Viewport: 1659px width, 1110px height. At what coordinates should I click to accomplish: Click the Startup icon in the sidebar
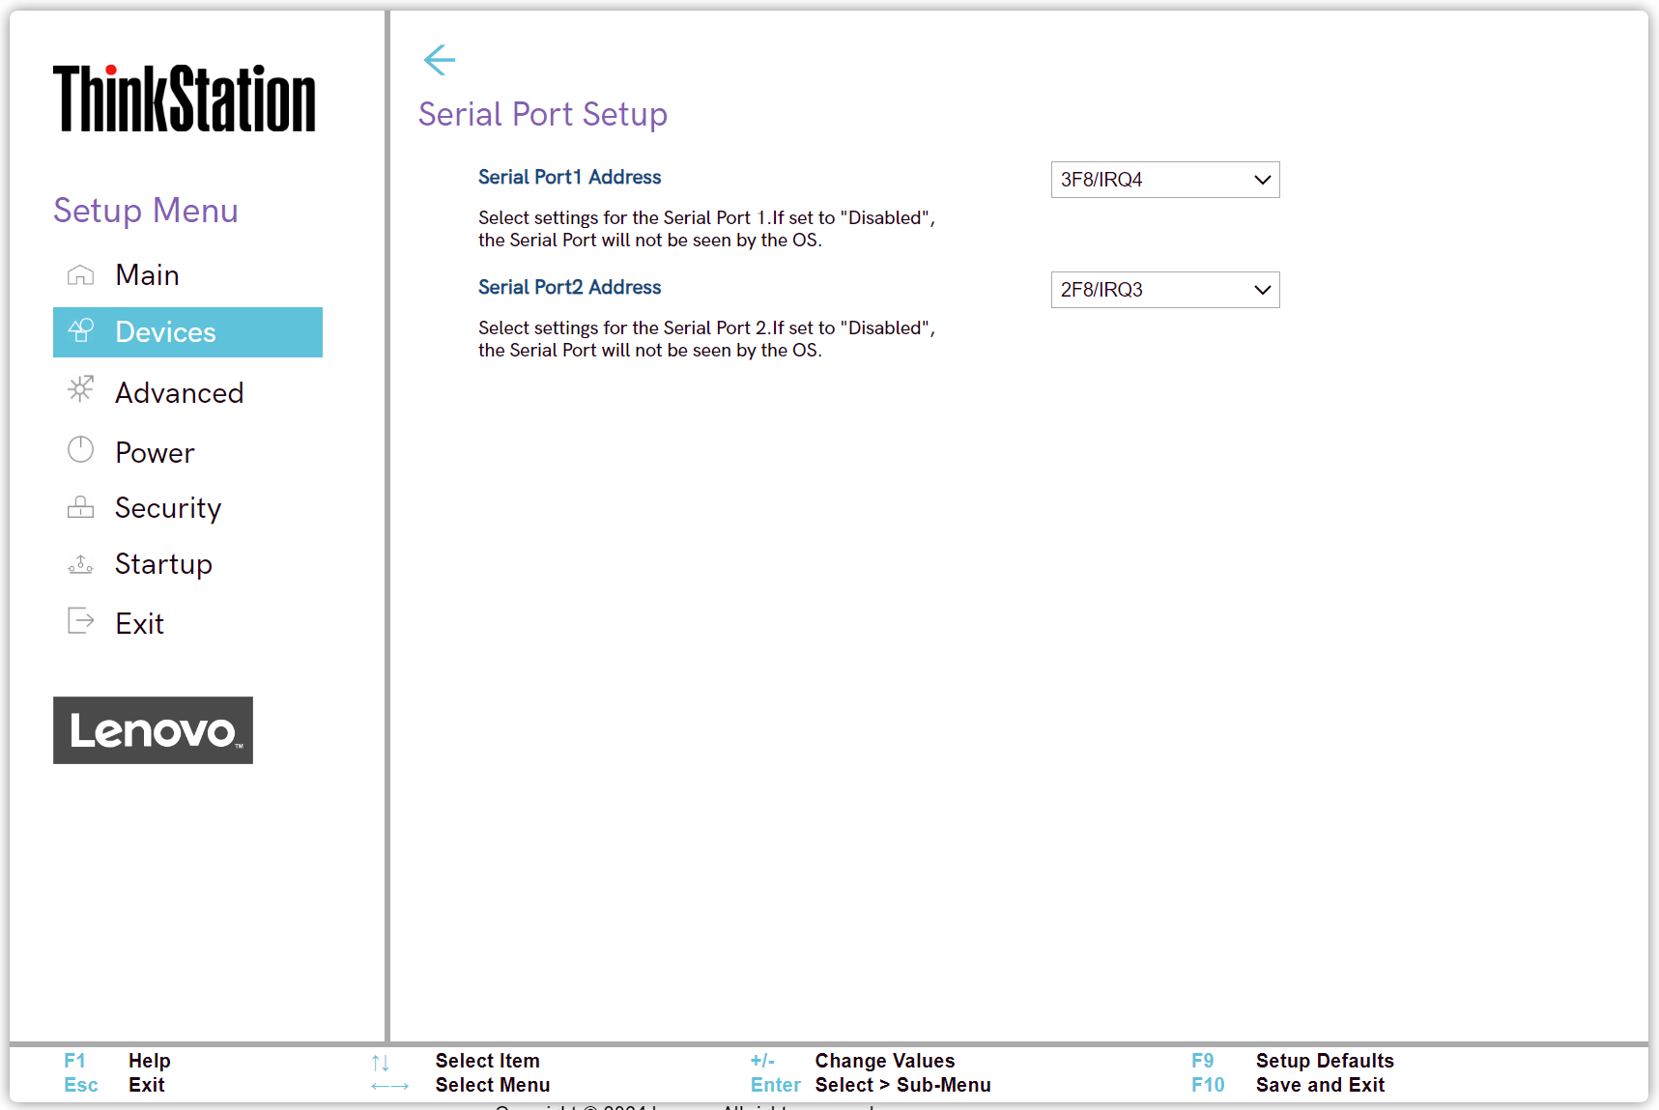pyautogui.click(x=81, y=563)
